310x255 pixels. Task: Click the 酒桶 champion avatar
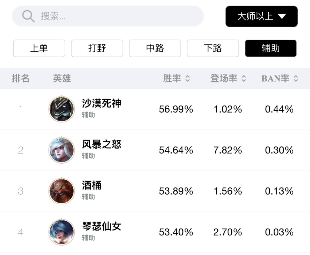click(61, 191)
